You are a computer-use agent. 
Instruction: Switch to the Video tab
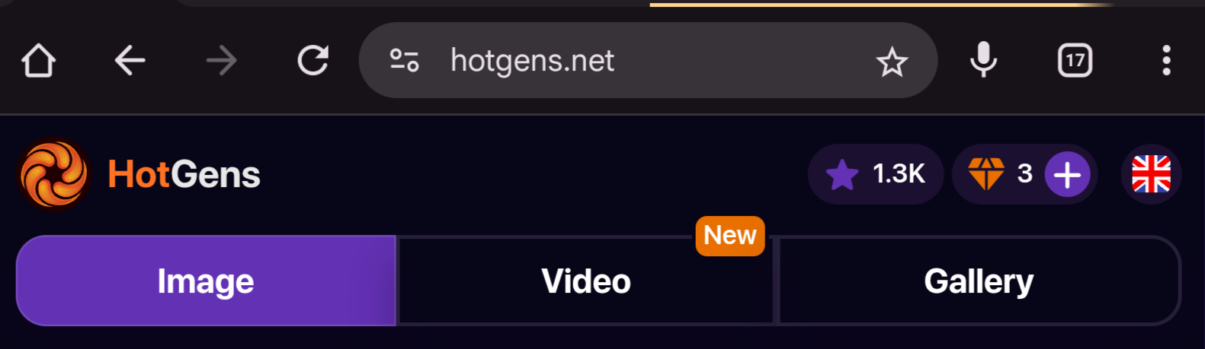[x=585, y=281]
